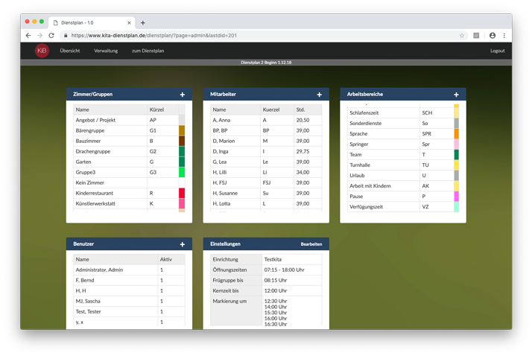Add a new Mitarbeiter with plus icon

pos(320,95)
